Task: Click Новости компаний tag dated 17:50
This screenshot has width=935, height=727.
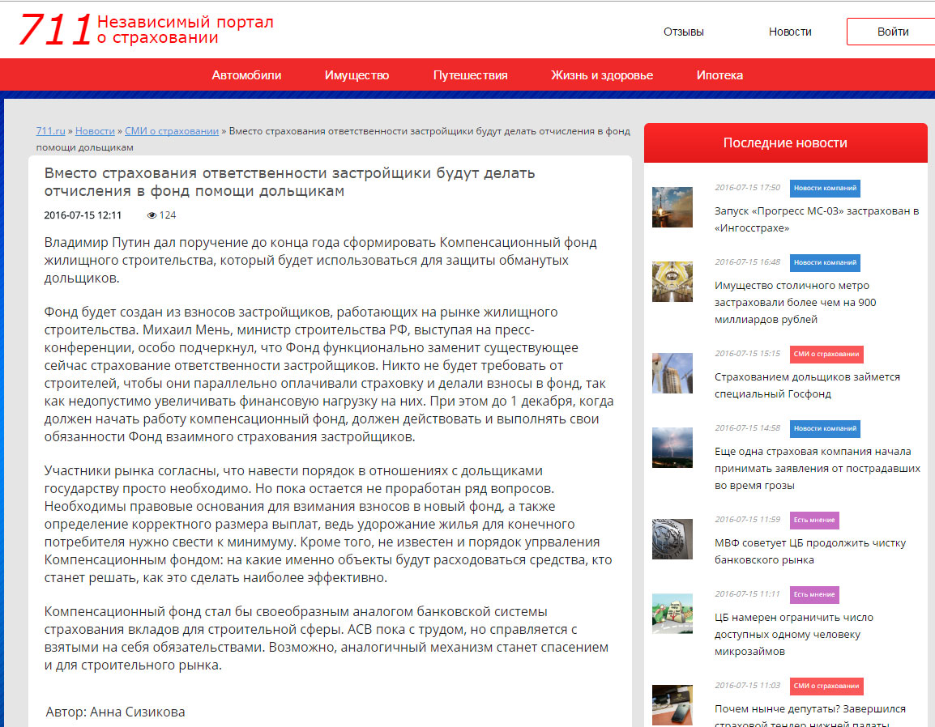Action: (x=825, y=189)
